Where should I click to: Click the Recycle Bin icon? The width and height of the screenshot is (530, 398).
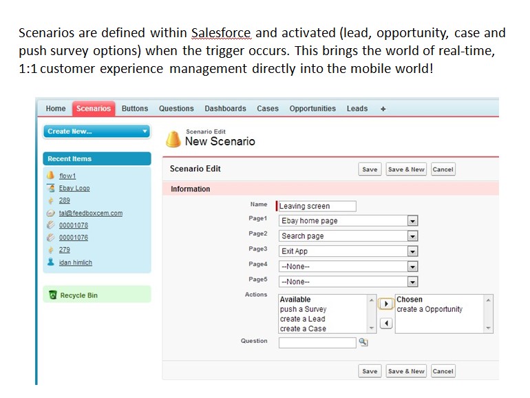tap(53, 295)
